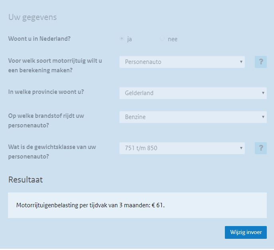Click the gewichtsklasse question label
This screenshot has width=274, height=250.
(52, 151)
